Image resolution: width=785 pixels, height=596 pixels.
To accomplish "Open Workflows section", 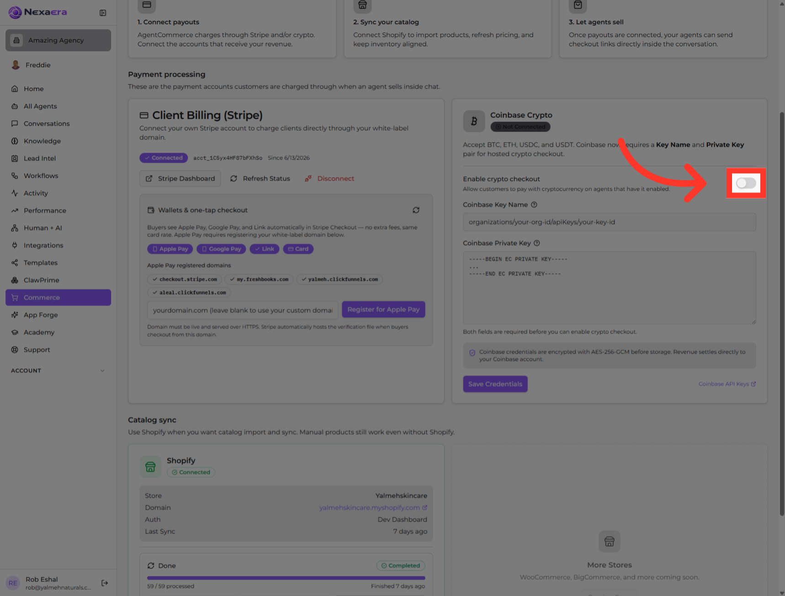I will tap(58, 176).
